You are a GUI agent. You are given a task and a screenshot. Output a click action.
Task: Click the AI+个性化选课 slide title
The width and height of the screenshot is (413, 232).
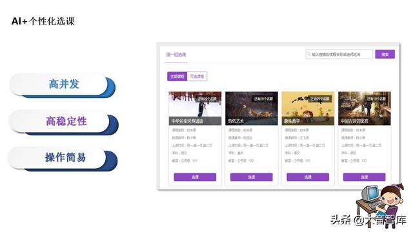(x=43, y=21)
